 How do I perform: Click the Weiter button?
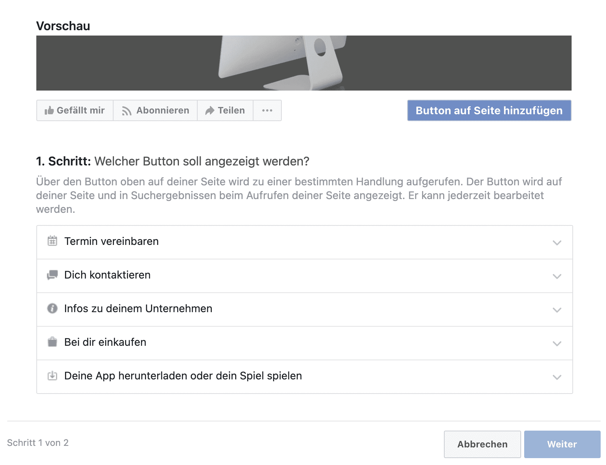click(562, 444)
